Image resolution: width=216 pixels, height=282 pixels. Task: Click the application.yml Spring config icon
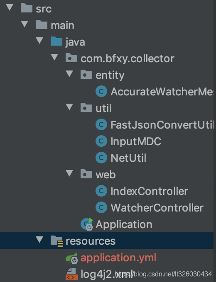72,258
